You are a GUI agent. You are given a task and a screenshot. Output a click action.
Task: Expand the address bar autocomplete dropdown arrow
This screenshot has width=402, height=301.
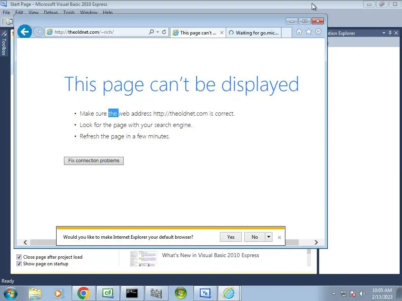click(158, 32)
